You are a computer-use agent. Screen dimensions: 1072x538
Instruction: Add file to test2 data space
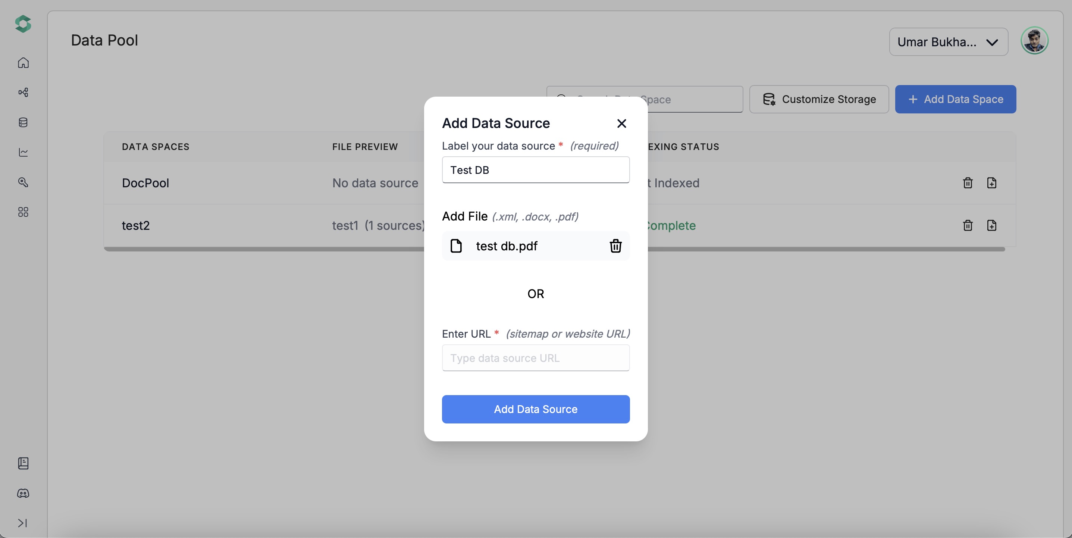[x=992, y=225]
